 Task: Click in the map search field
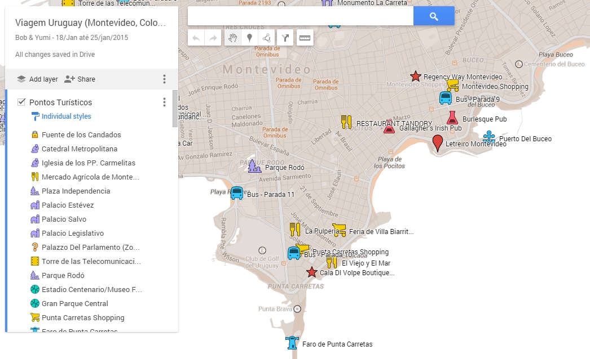[300, 16]
